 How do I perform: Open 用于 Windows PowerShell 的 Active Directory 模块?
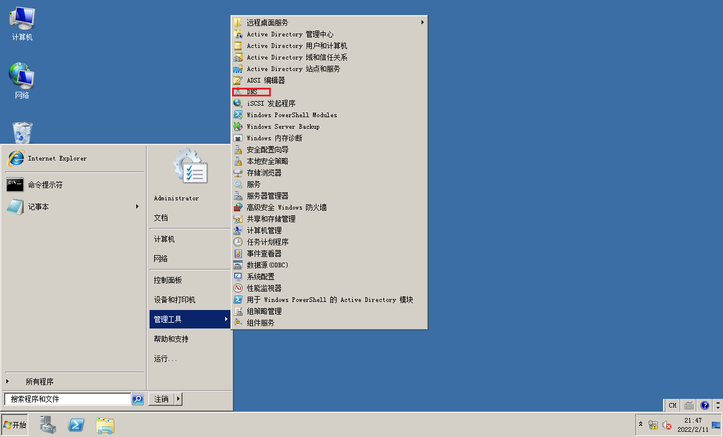(329, 300)
